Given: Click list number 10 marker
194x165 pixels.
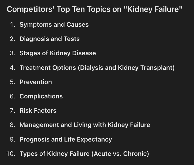Looking at the screenshot, I should tap(11, 154).
